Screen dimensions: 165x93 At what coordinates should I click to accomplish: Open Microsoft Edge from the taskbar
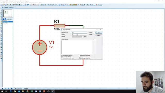(11, 91)
